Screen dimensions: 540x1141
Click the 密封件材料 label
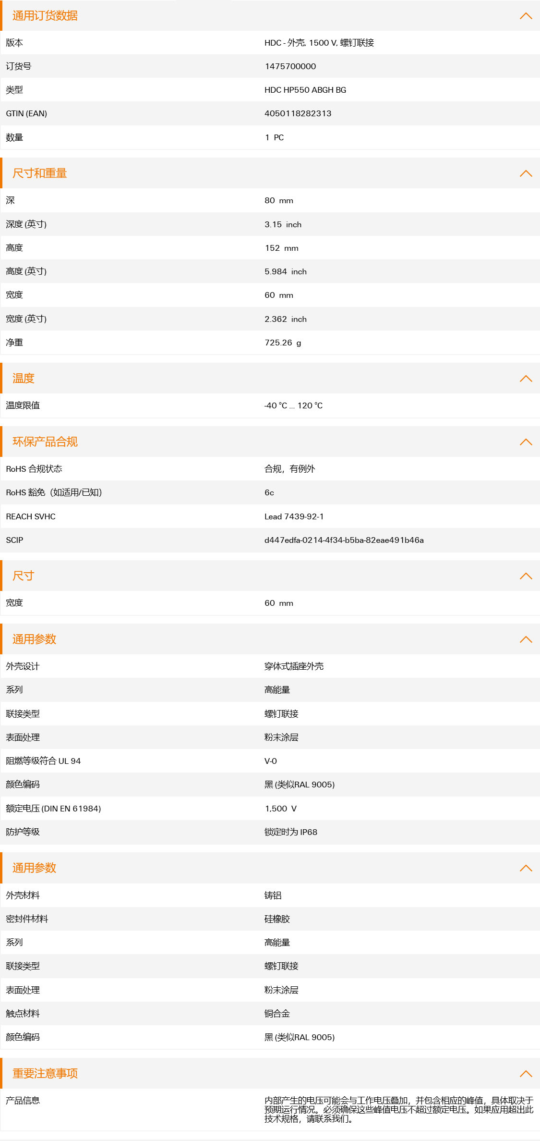point(27,919)
